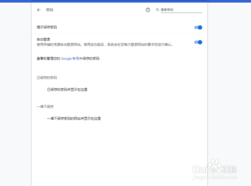
Task: Click text 一律不保存密码的网站将显示在这里
Action: (x=74, y=119)
